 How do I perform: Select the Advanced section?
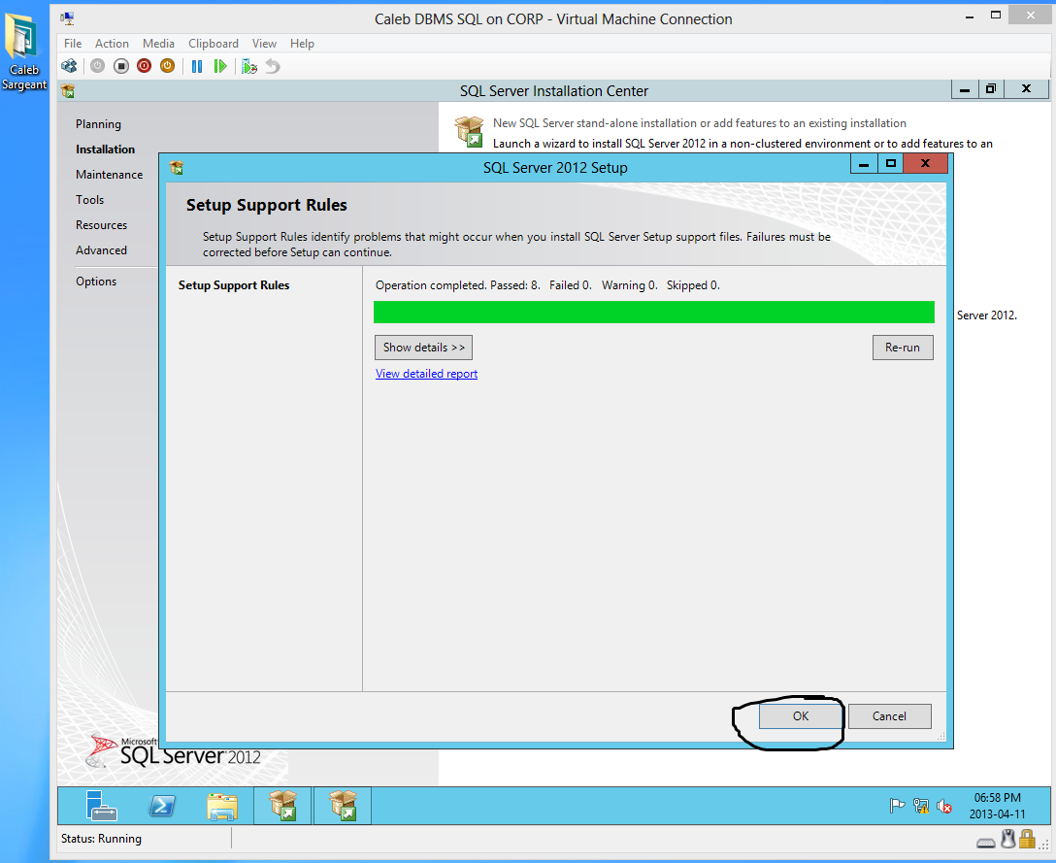[x=101, y=249]
